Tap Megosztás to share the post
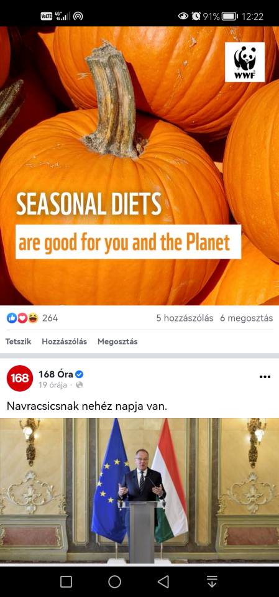 117,341
